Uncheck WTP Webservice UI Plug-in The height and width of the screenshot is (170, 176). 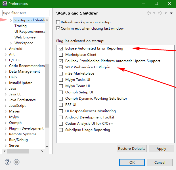coord(61,67)
